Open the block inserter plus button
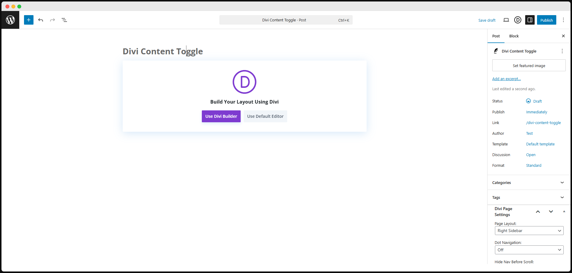572x273 pixels. (29, 20)
